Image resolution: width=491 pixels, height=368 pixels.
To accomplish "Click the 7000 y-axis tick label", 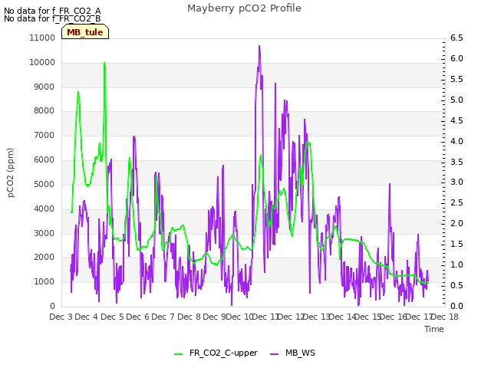I will click(44, 135).
